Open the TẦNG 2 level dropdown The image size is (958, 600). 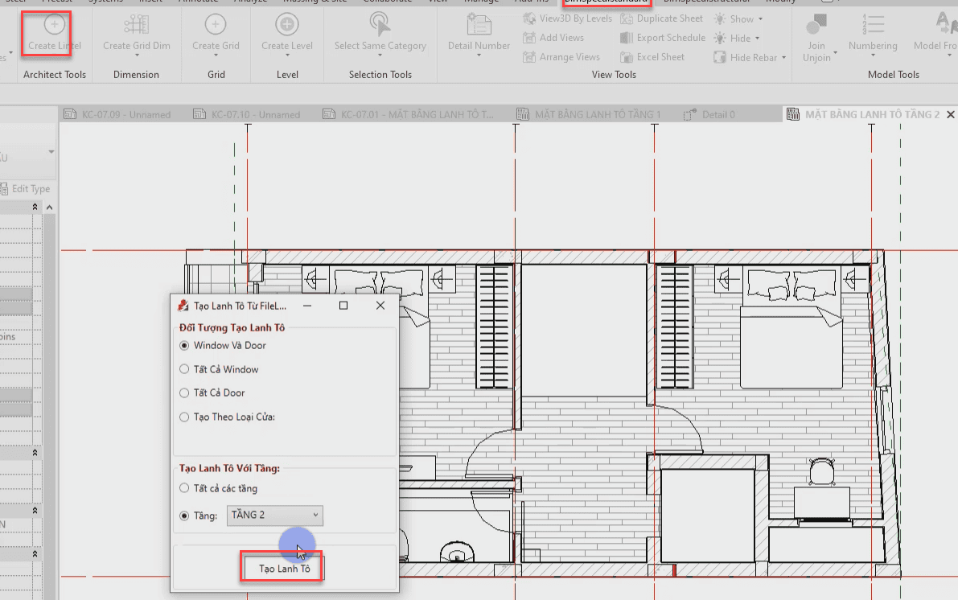coord(275,516)
